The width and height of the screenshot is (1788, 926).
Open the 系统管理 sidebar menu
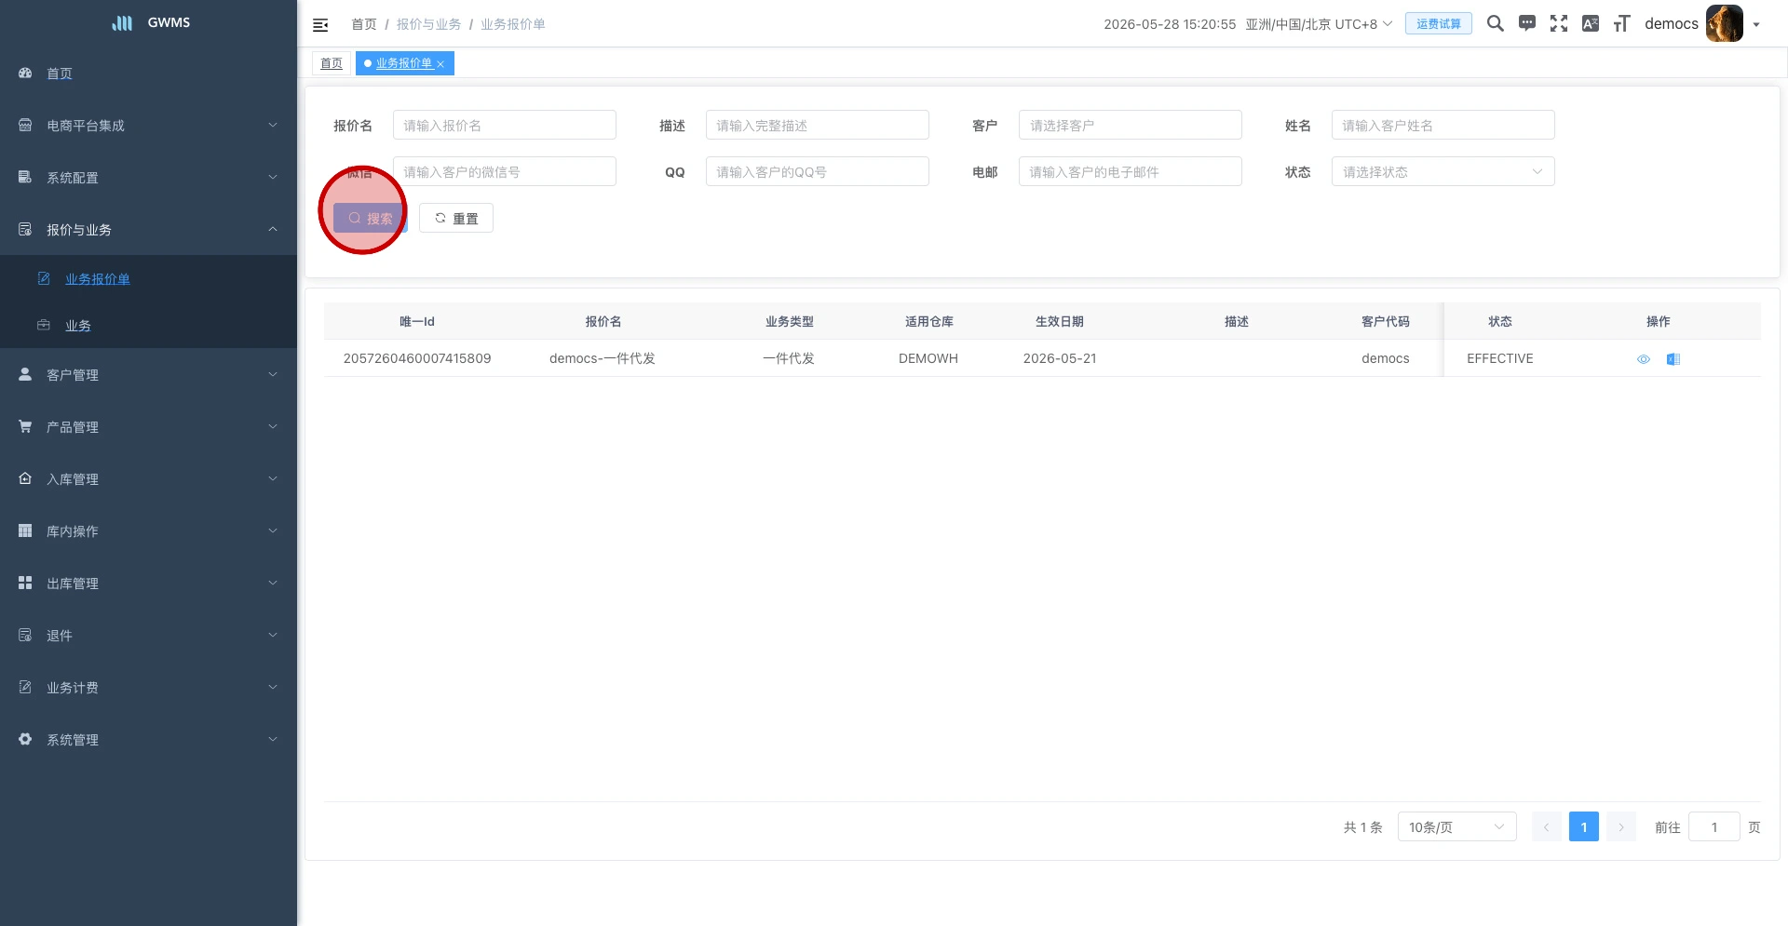[x=148, y=739]
